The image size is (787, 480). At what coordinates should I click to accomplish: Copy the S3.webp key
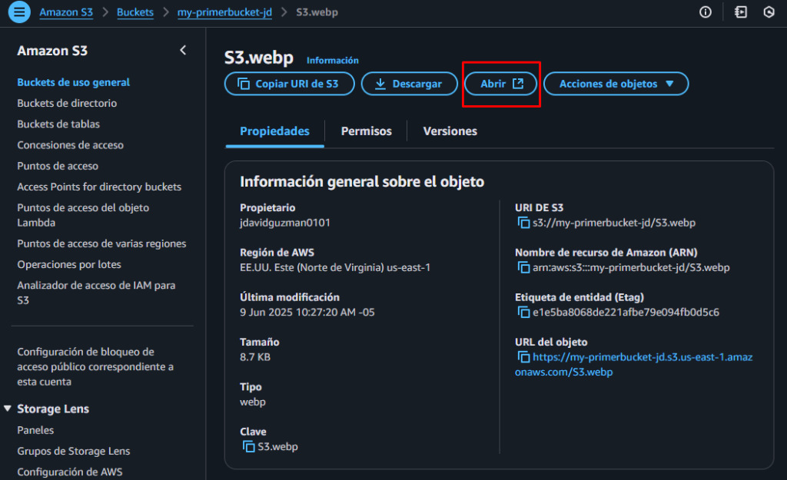[248, 446]
